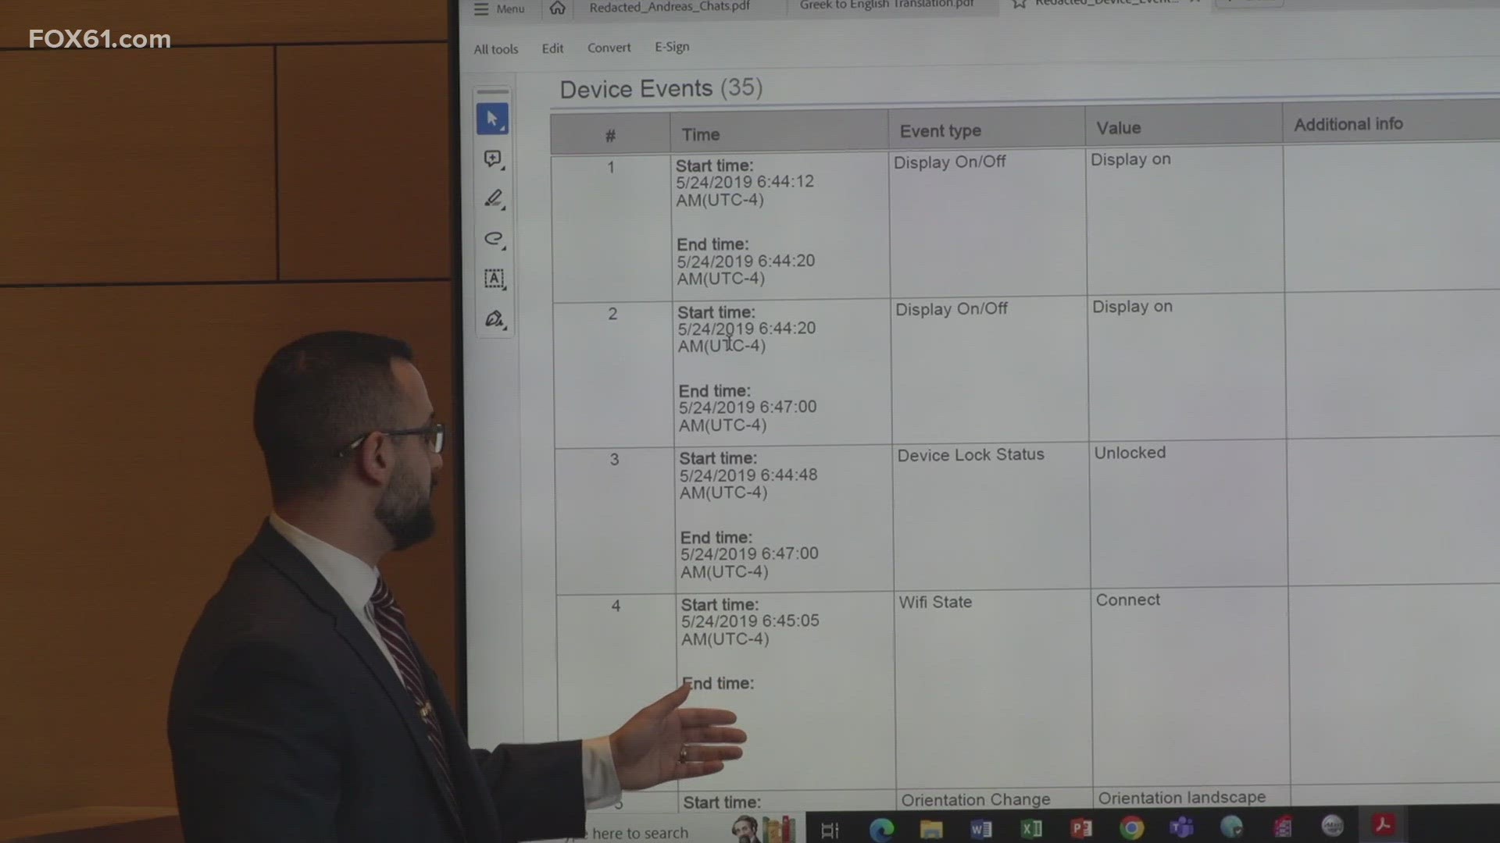Click the text tool icon
Image resolution: width=1500 pixels, height=843 pixels.
pyautogui.click(x=495, y=278)
